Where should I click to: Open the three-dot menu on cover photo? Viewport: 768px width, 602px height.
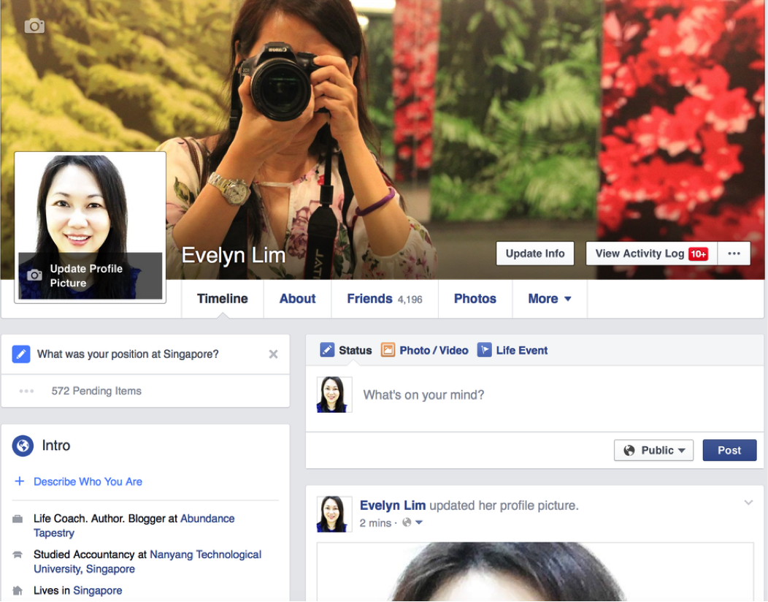coord(734,254)
